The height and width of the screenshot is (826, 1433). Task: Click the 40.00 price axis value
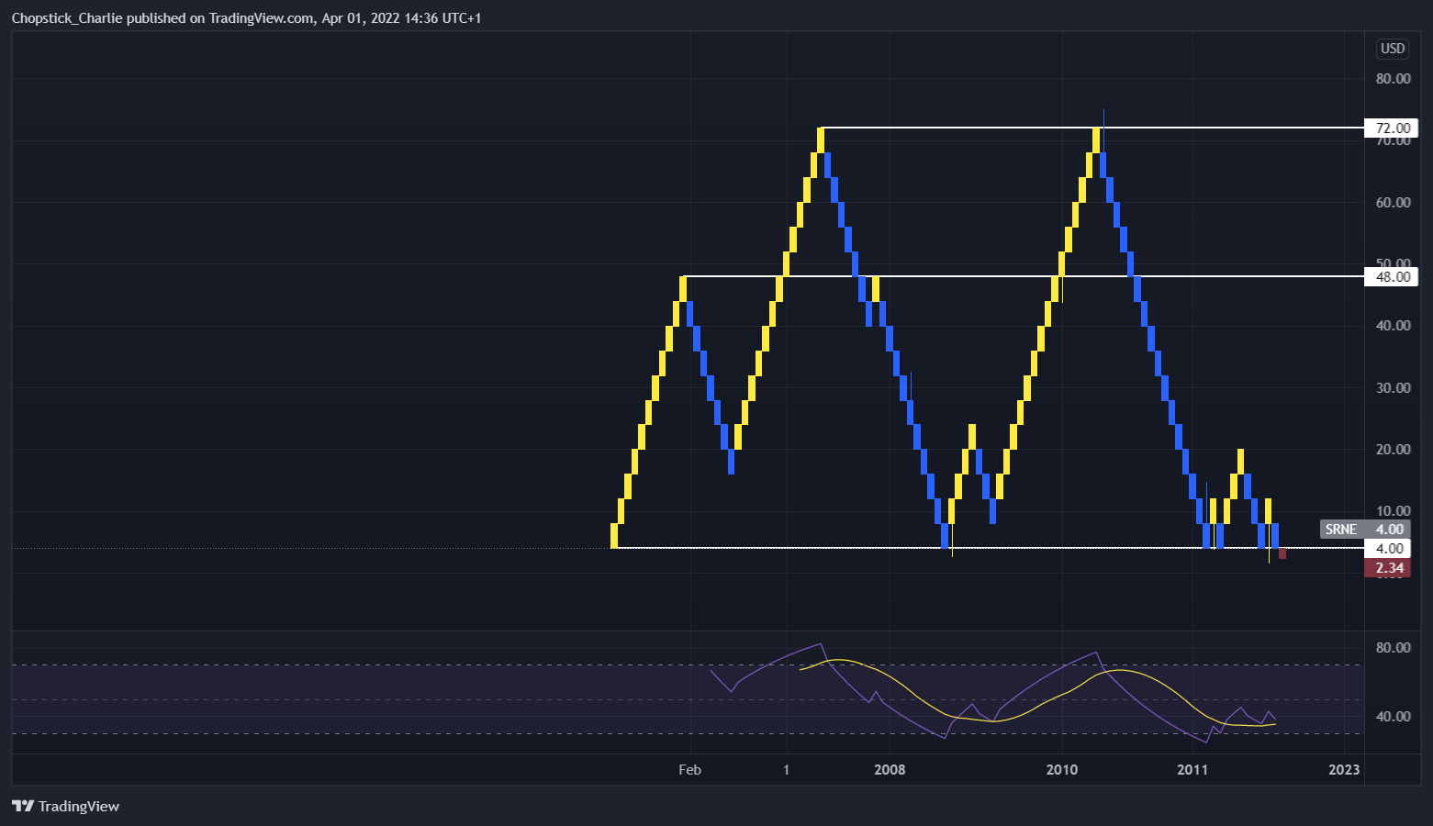[1393, 326]
